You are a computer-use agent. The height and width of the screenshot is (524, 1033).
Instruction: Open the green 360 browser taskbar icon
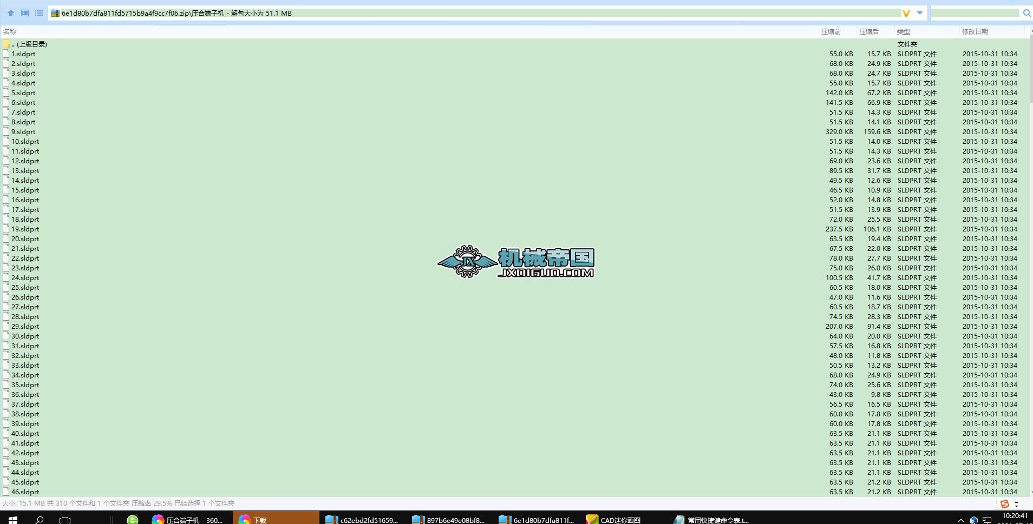pos(133,519)
